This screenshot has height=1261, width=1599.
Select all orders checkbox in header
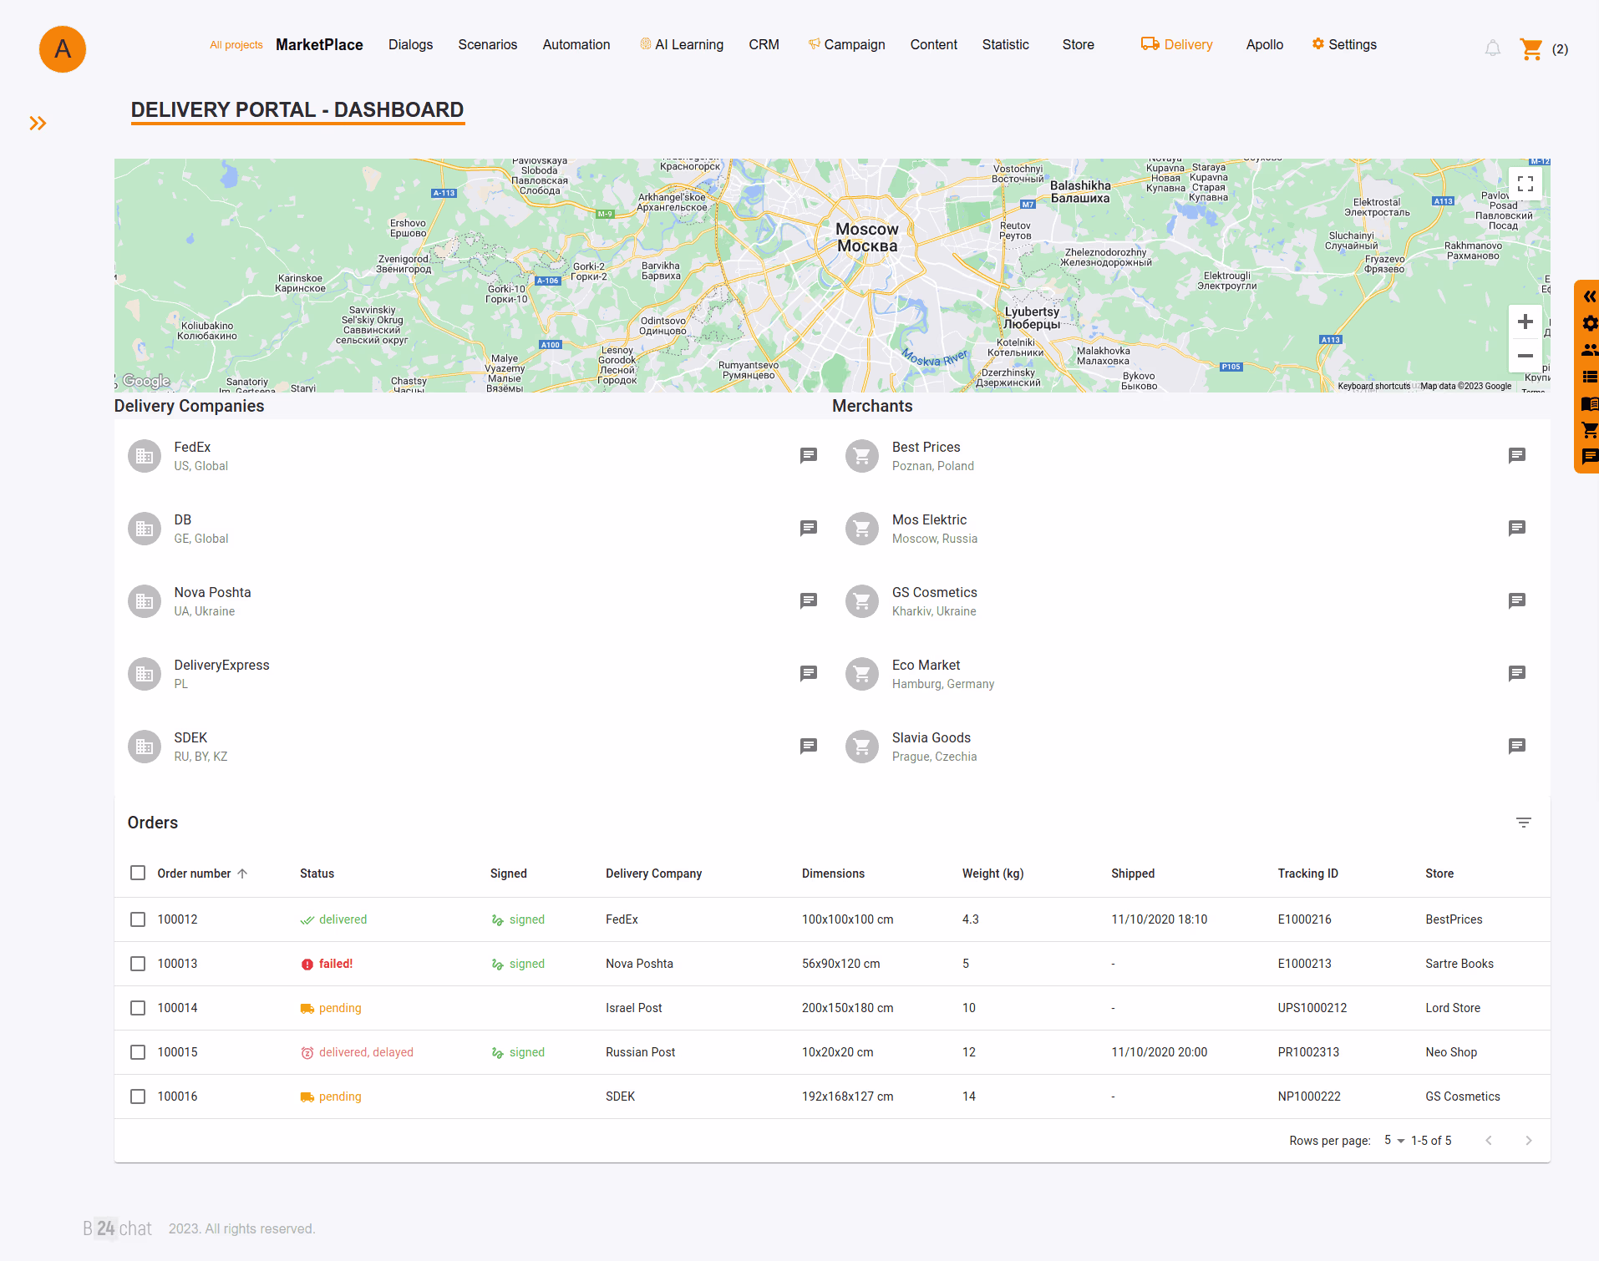click(x=138, y=873)
